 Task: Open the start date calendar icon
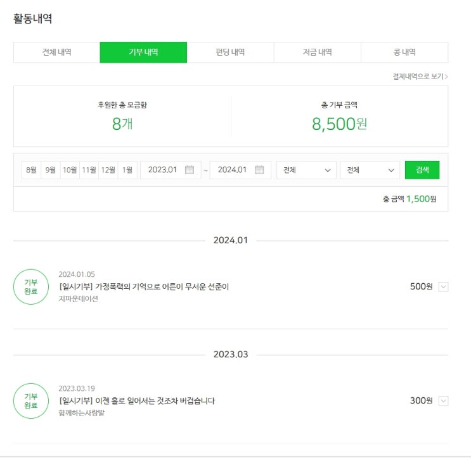pos(189,170)
